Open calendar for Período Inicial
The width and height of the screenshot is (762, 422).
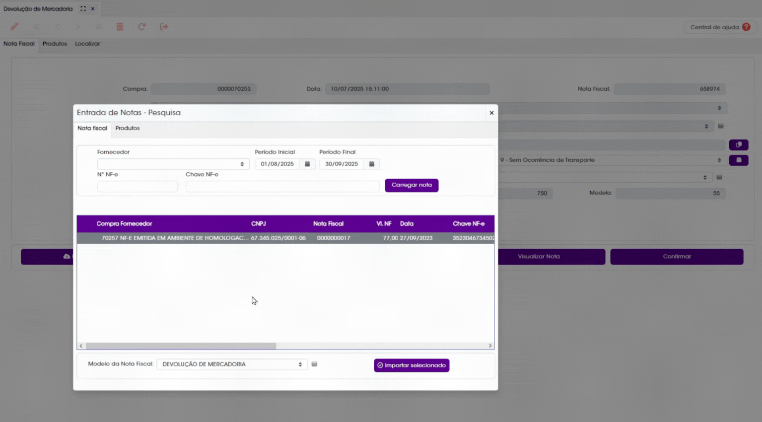pos(307,164)
